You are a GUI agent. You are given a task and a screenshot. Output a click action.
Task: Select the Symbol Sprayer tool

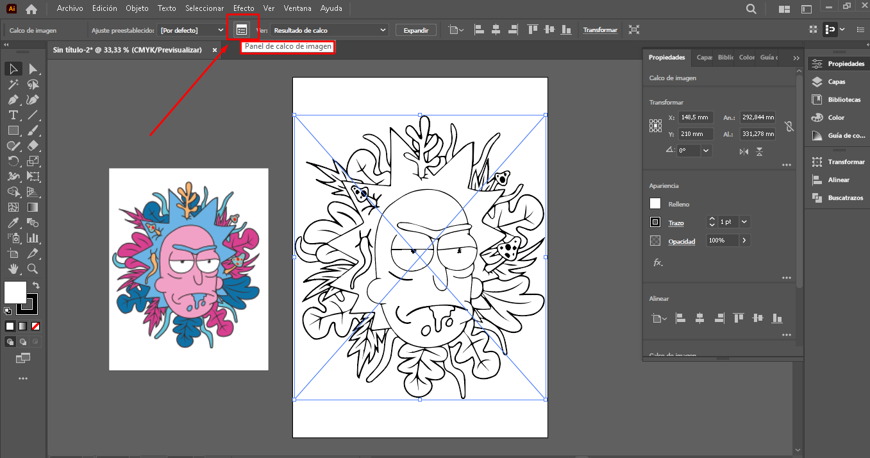pos(13,238)
